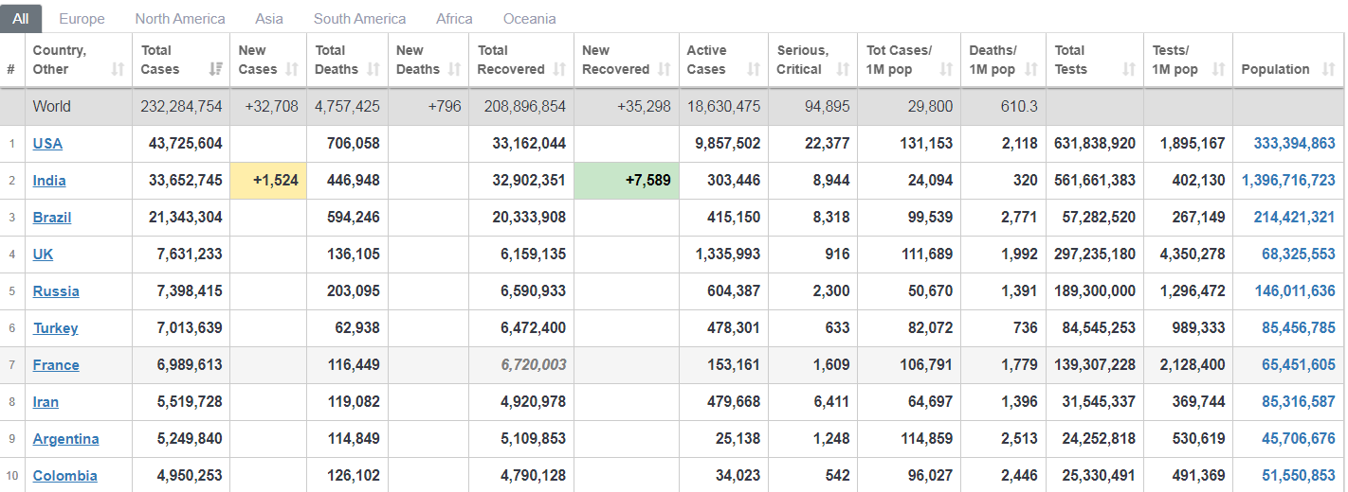Open the USA country link
The height and width of the screenshot is (492, 1348).
47,144
